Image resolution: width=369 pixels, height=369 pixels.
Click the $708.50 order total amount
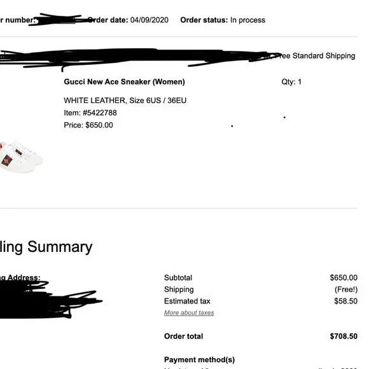pos(344,336)
